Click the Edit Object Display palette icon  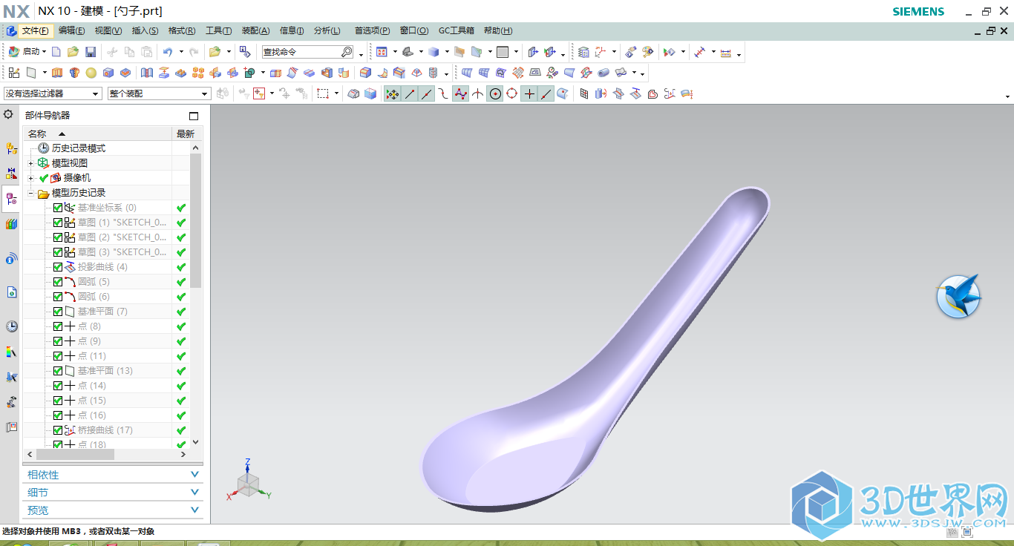647,52
